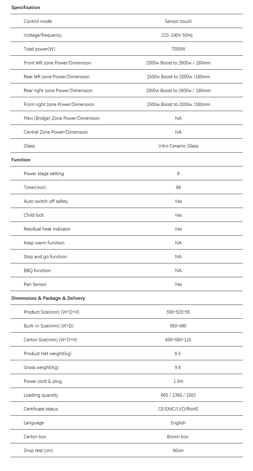Click the Loading quantity value

pos(178,395)
